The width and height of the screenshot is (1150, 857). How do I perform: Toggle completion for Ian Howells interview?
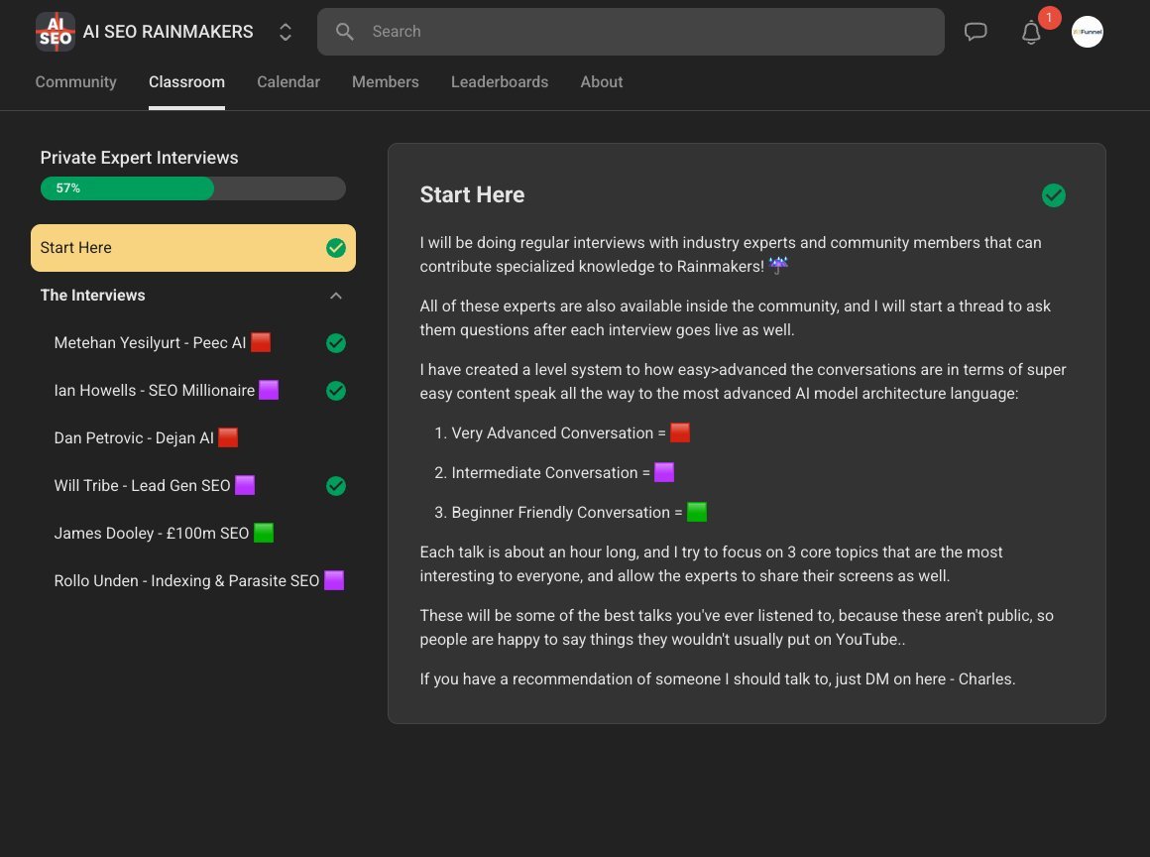336,391
